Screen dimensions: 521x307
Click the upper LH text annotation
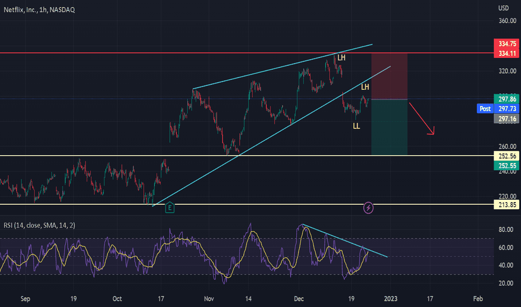pos(341,57)
